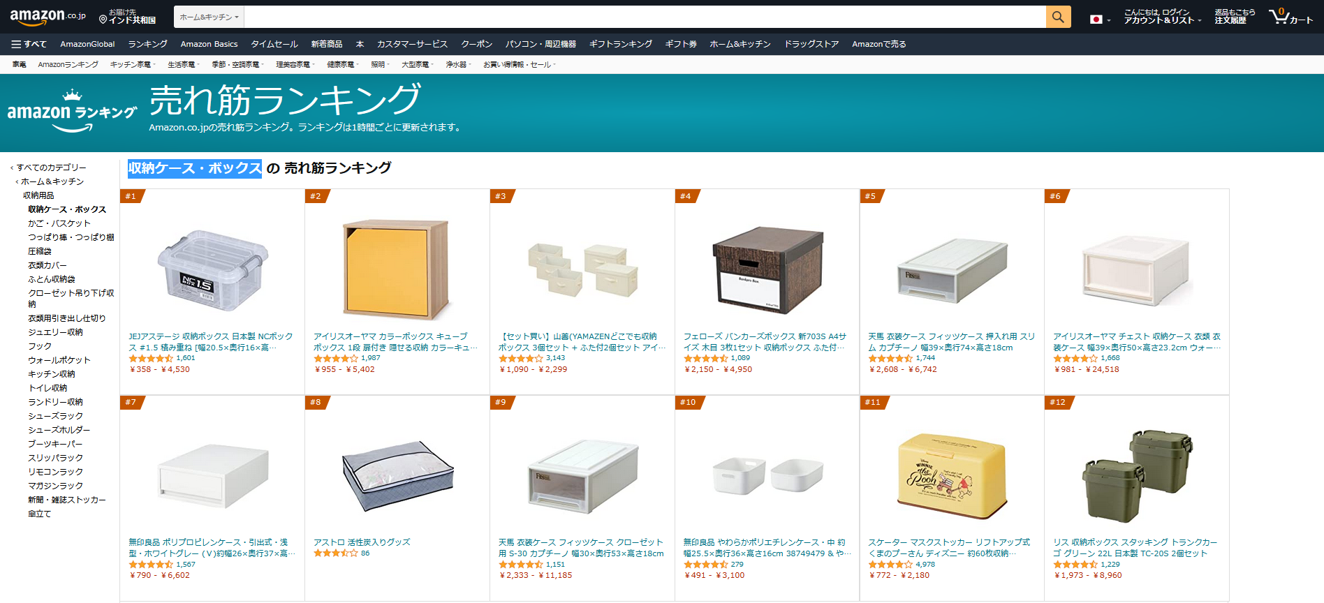The height and width of the screenshot is (603, 1324).
Task: Open the yellow カラーボックス product image
Action: [x=396, y=269]
